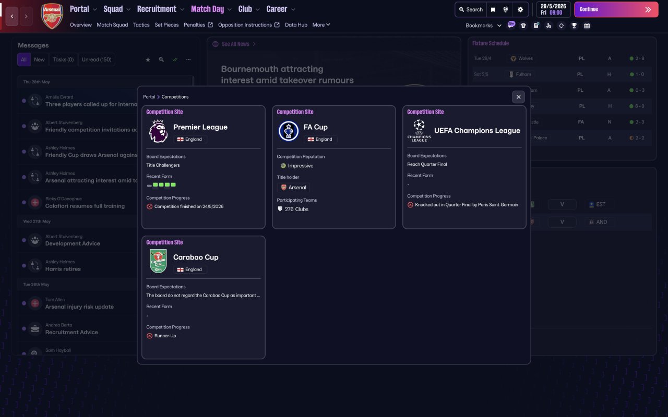Click the magnifier icon in Messages panel
This screenshot has width=668, height=417.
[161, 60]
